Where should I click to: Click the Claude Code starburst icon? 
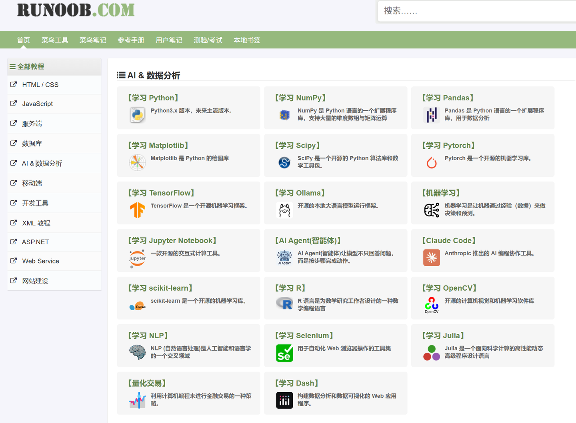coord(432,258)
